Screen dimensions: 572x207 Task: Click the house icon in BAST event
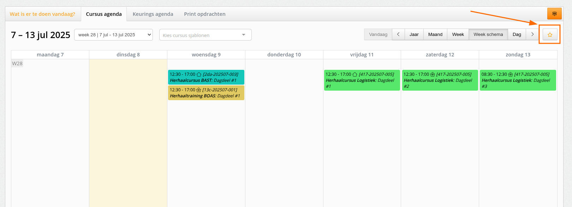[x=199, y=74]
